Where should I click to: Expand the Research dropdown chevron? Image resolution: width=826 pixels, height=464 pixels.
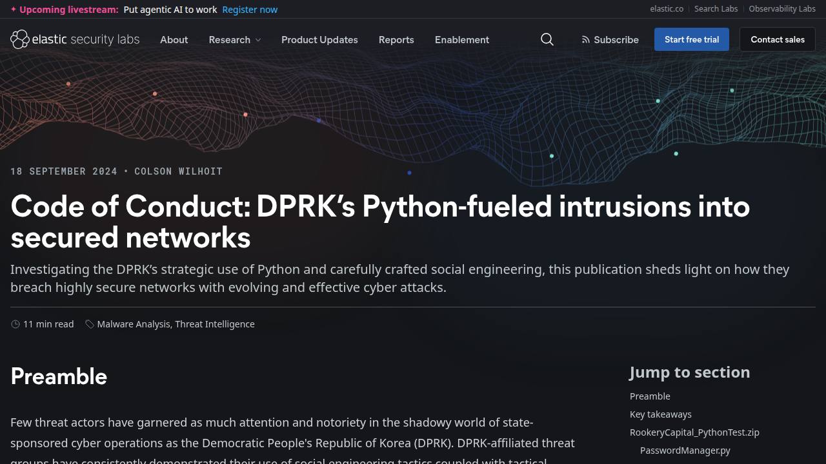point(258,40)
